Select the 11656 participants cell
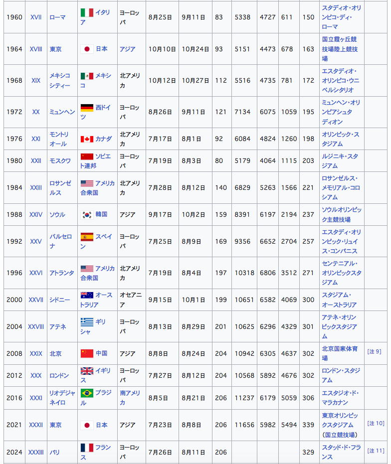This screenshot has height=464, width=391. [244, 425]
